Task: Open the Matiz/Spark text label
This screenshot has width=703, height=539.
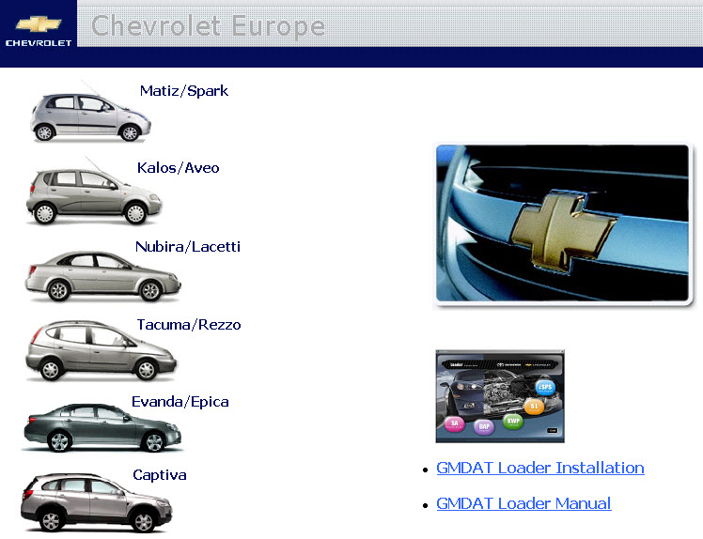Action: point(184,91)
